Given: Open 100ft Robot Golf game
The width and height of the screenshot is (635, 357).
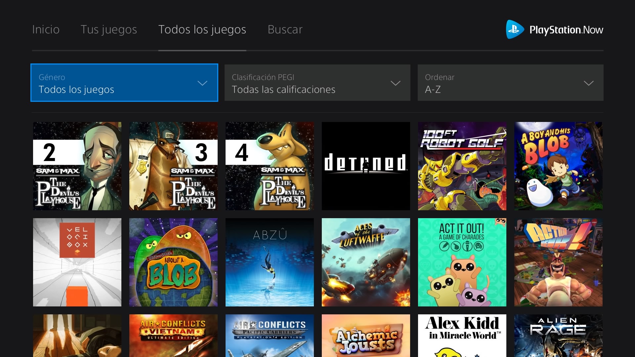Looking at the screenshot, I should [x=462, y=166].
